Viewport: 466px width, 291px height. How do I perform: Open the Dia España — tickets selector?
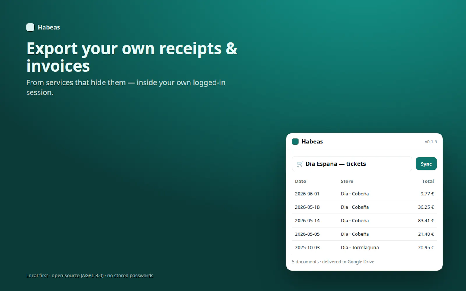coord(352,164)
